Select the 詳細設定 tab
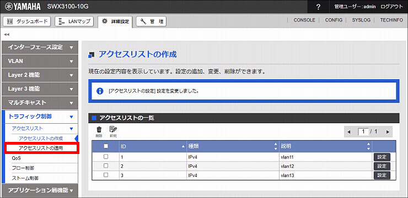408x198 pixels. (115, 21)
